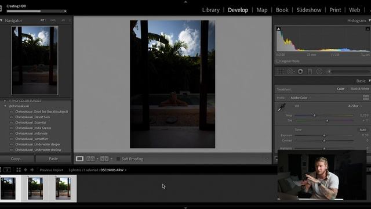This screenshot has height=209, width=371.
Task: Toggle highlight clipping indicator in histogram
Action: tap(368, 29)
